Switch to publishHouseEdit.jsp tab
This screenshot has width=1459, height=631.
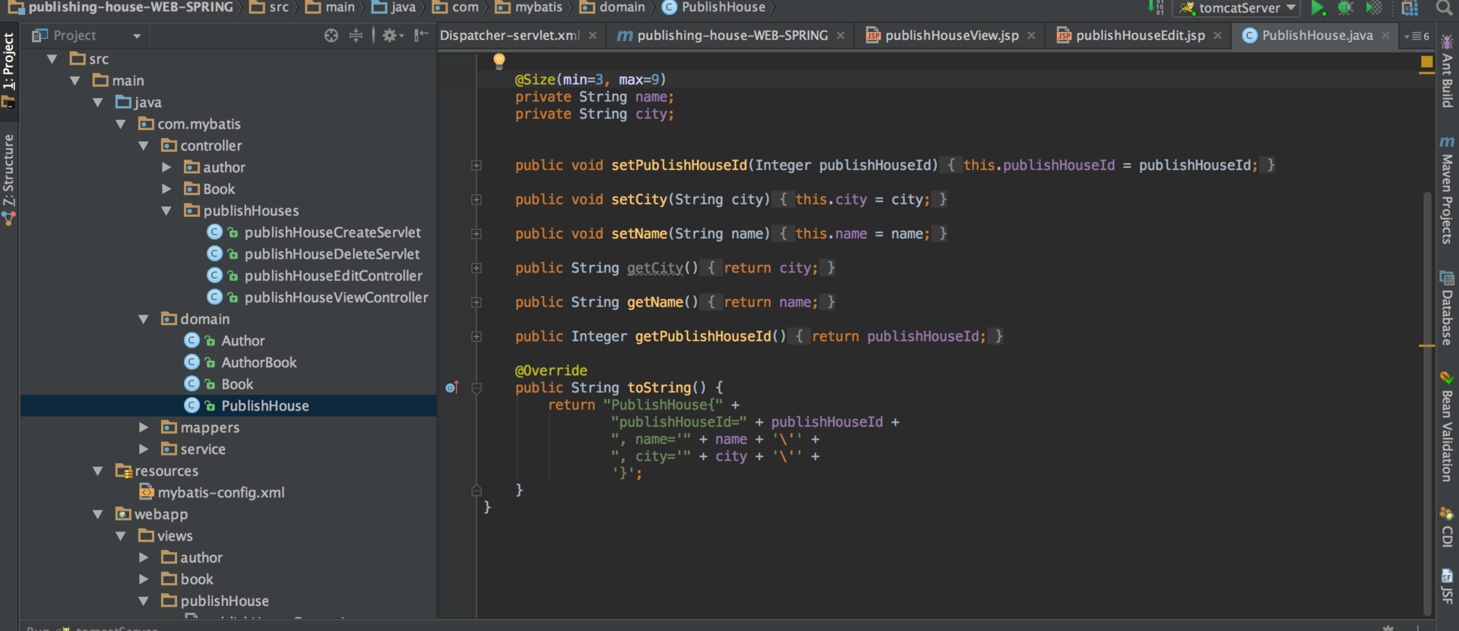point(1140,36)
